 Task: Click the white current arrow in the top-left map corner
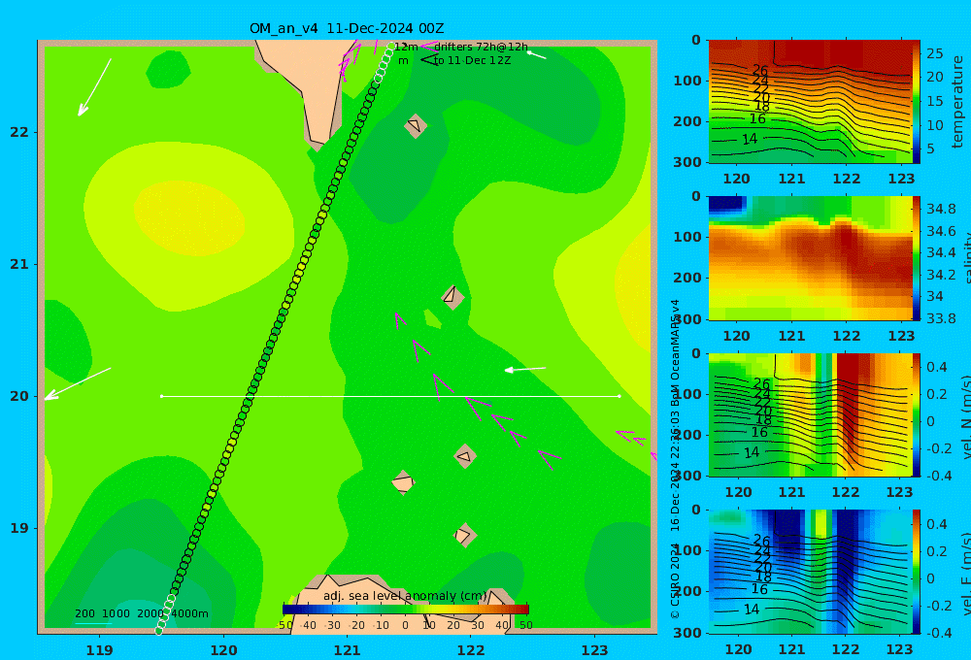coord(94,87)
